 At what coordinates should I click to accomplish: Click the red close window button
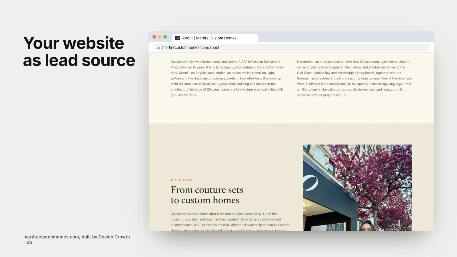[x=154, y=37]
